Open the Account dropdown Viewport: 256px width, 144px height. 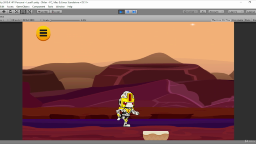(216, 12)
